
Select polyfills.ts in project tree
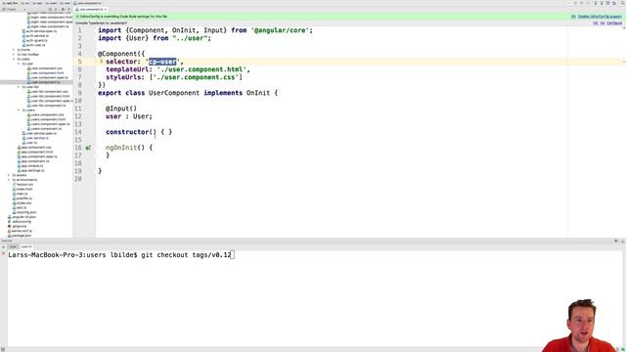tap(22, 198)
